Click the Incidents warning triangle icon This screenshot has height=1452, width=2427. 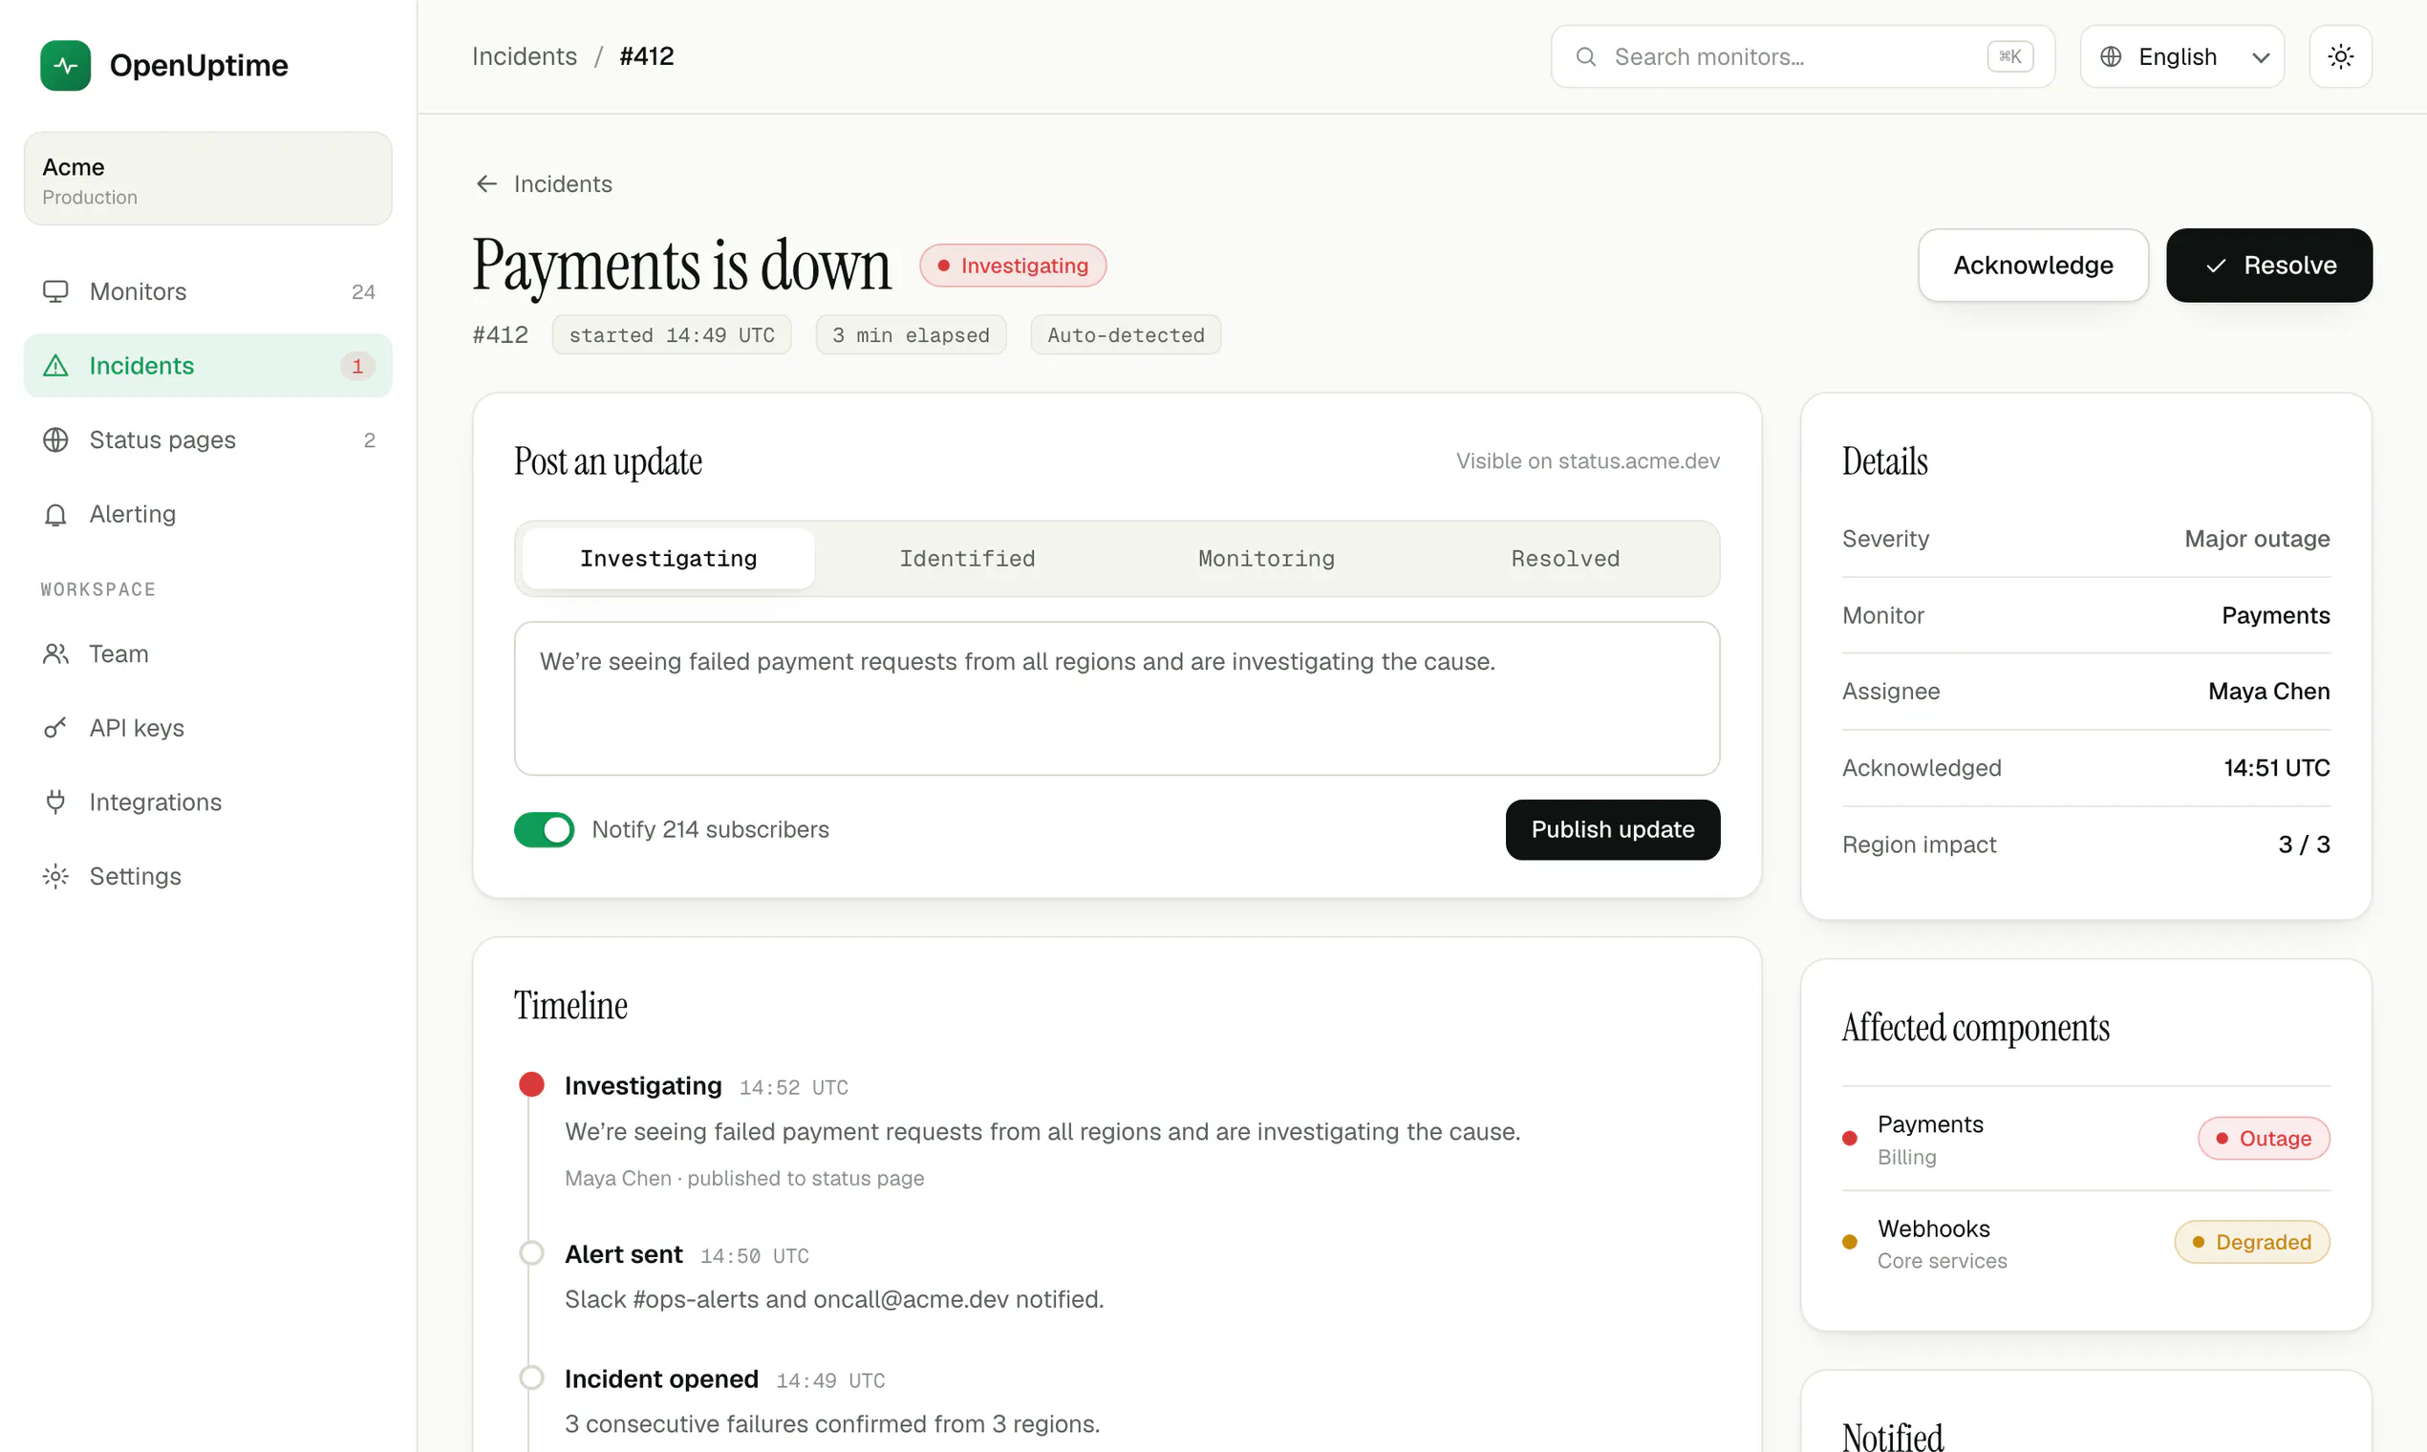(x=55, y=366)
